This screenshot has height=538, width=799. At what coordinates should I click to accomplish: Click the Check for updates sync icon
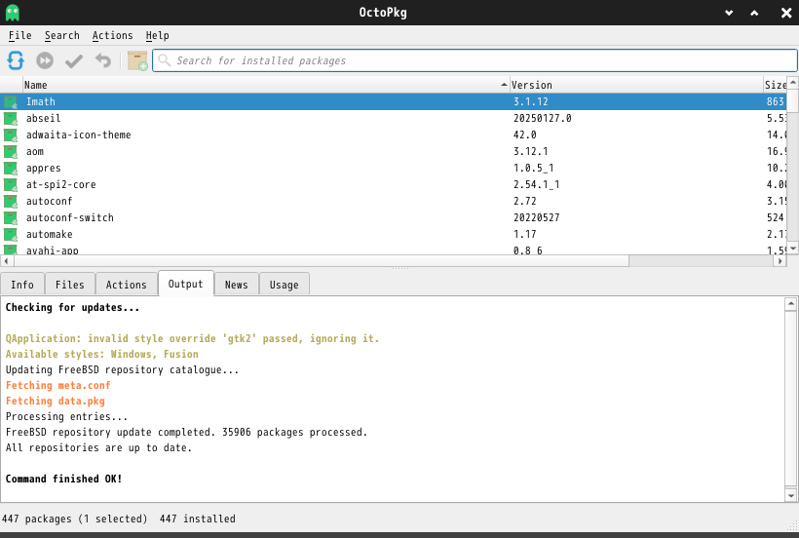click(x=16, y=60)
